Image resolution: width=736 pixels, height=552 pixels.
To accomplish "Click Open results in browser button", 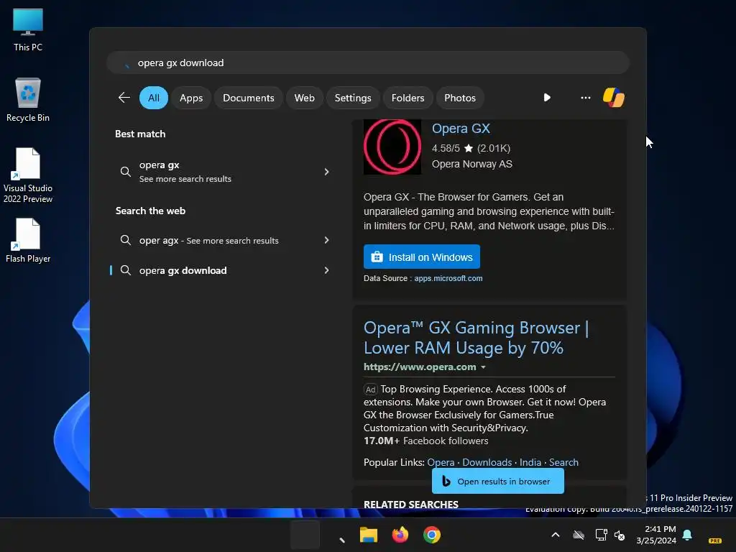I will 497,481.
